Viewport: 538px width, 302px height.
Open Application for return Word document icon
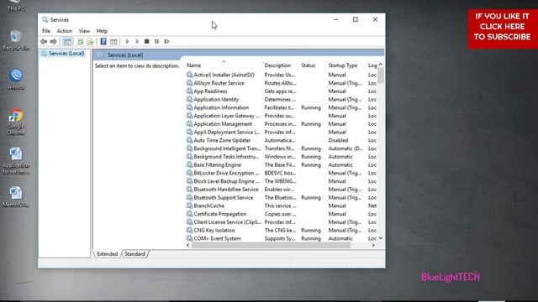click(x=16, y=161)
